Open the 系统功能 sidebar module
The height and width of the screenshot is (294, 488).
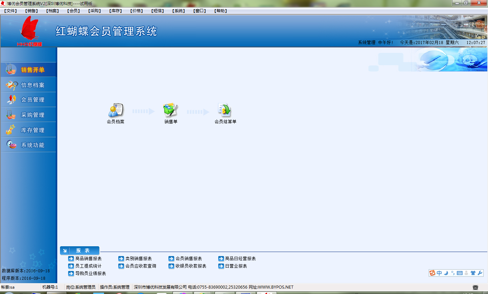(x=28, y=145)
